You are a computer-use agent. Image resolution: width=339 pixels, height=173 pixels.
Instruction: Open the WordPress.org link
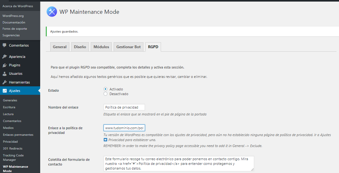coord(13,16)
